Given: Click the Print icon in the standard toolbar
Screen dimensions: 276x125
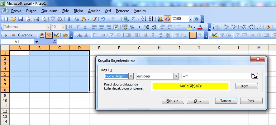Looking at the screenshot, I should click(x=36, y=19).
